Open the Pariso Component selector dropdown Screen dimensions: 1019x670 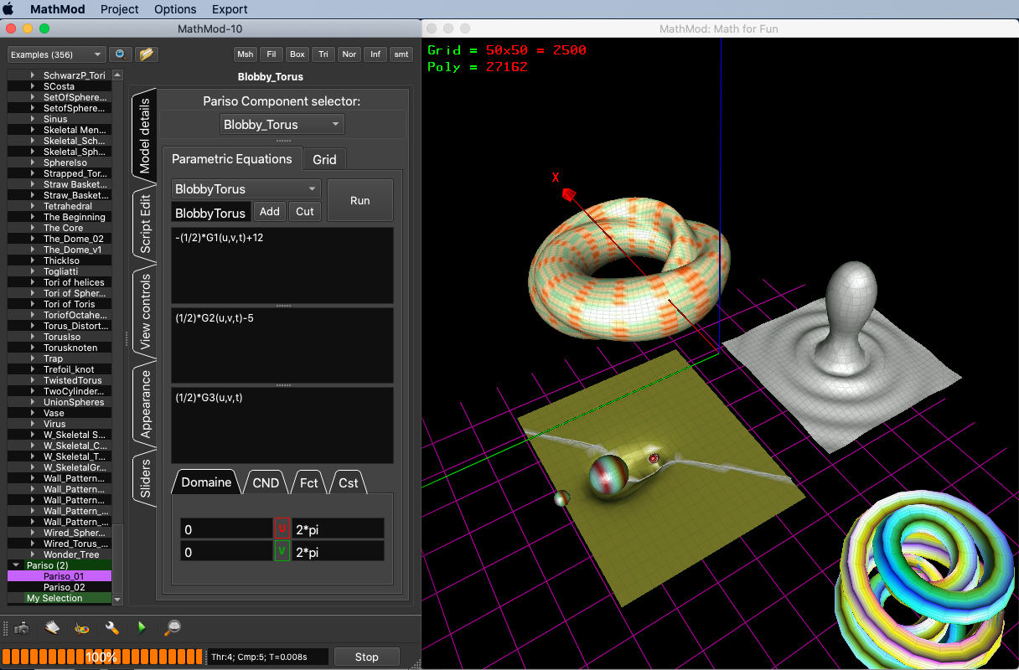tap(282, 123)
